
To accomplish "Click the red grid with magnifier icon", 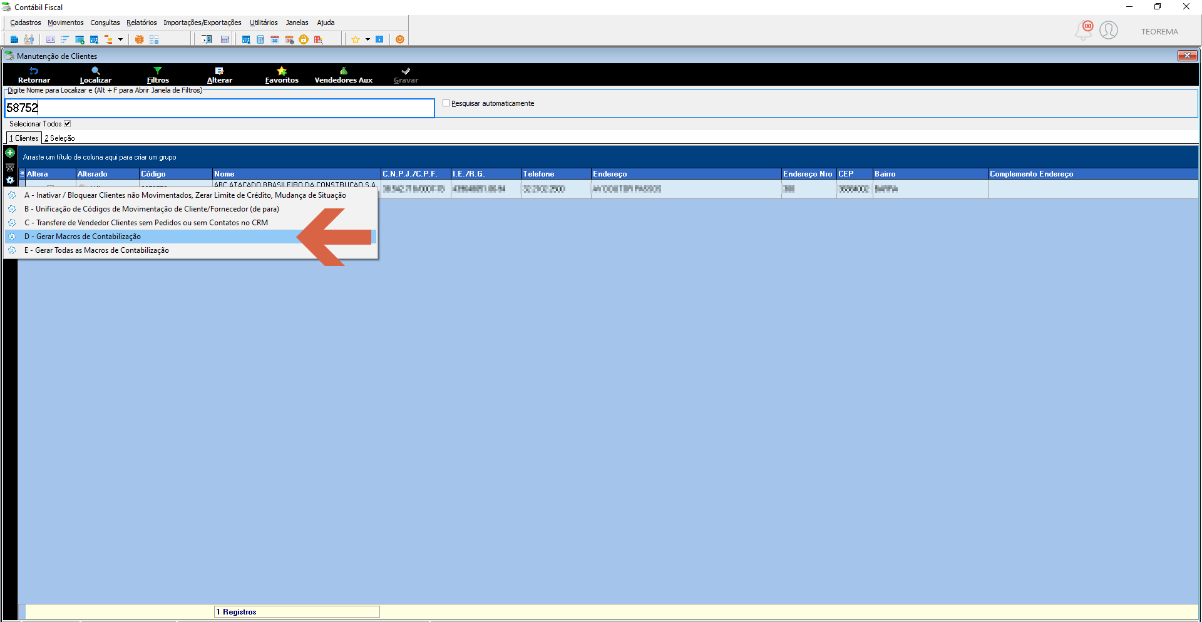I will pos(318,39).
